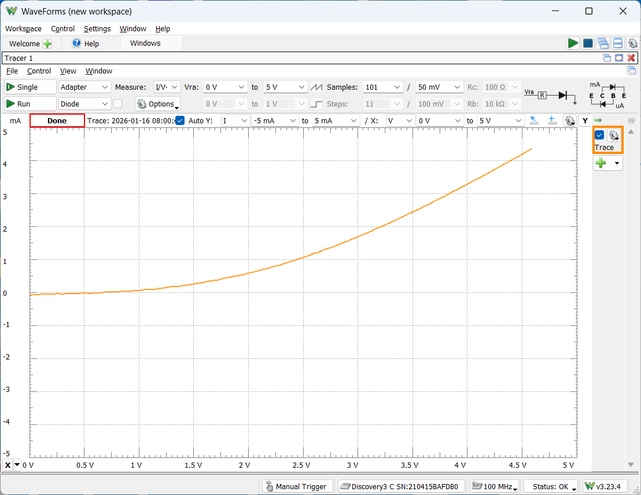Click the blue arrow quick measure icon
641x495 pixels.
(535, 120)
